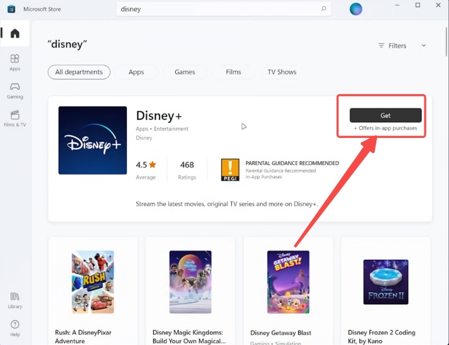Click the Microsoft Store logo icon
Viewport: 449px width, 345px height.
[x=11, y=9]
